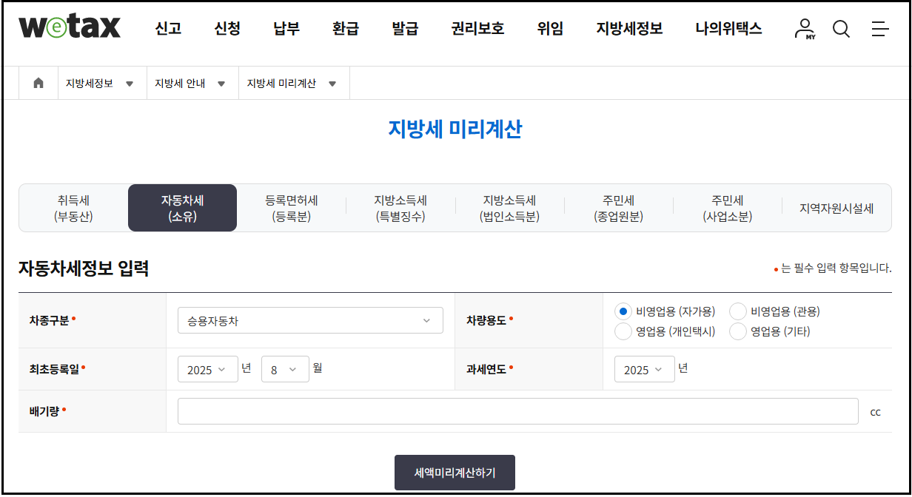Image resolution: width=912 pixels, height=497 pixels.
Task: Switch to the 취득세 (부동산) tab
Action: [73, 208]
